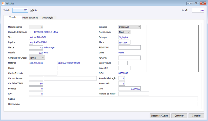Click the PASSAGEIRO text
Screen dimensions: 208x121
(41, 42)
